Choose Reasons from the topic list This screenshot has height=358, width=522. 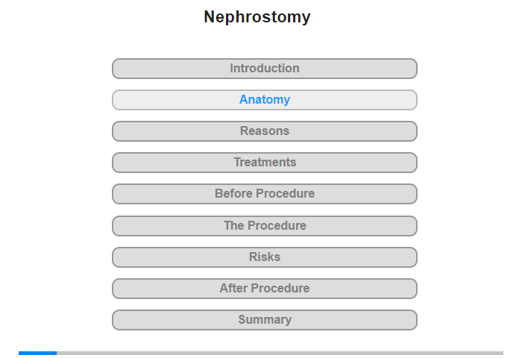(265, 131)
